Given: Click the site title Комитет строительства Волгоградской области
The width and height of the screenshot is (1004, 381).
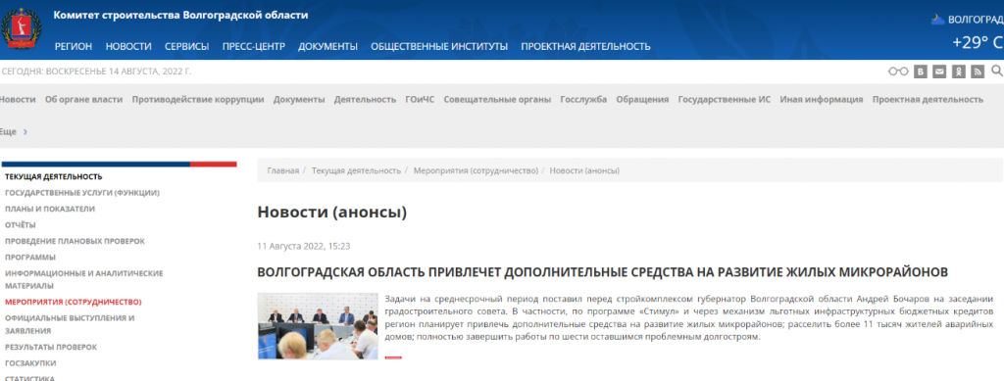Looking at the screenshot, I should coord(180,15).
